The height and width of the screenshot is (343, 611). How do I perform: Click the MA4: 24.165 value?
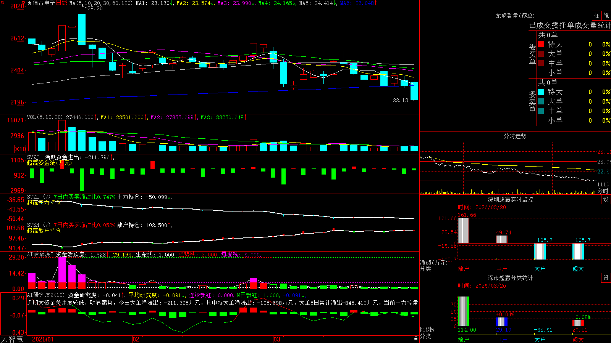point(277,3)
